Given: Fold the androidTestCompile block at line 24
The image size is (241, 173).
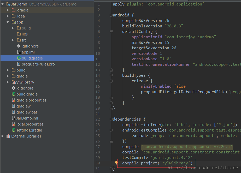Looking at the screenshot, I should tap(111, 130).
